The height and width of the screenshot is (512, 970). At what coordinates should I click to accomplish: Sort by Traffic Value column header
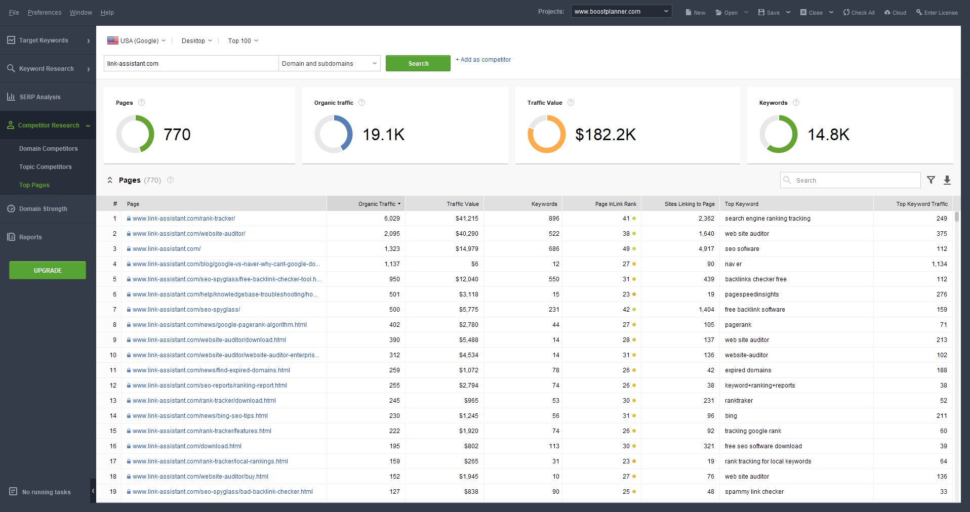(444, 203)
